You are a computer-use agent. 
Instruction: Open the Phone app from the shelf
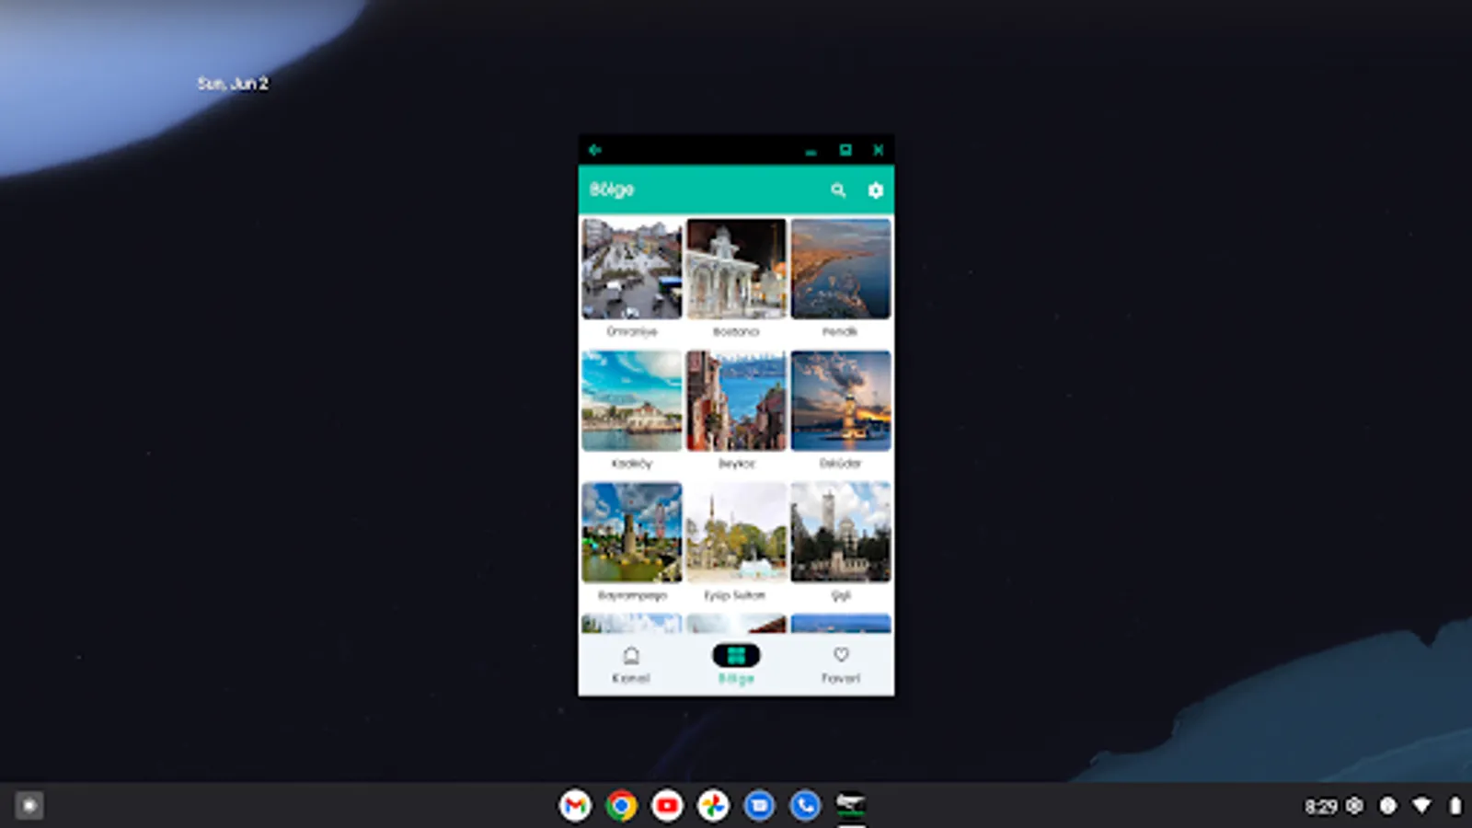point(804,804)
